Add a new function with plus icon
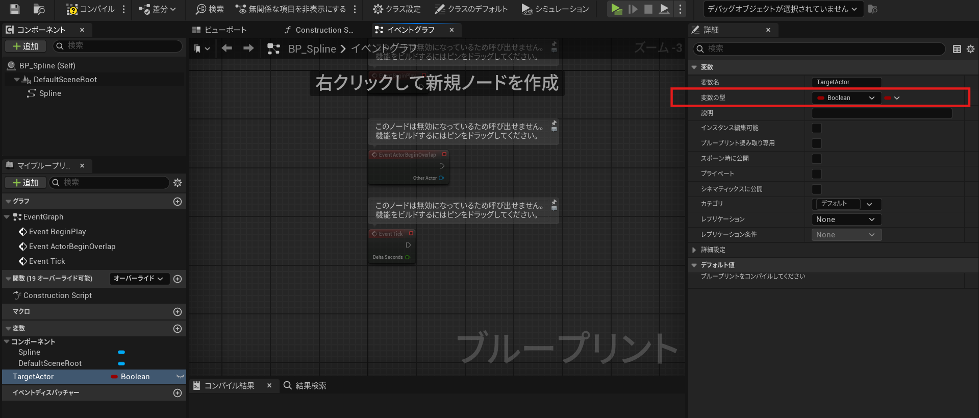Image resolution: width=979 pixels, height=418 pixels. (x=178, y=279)
